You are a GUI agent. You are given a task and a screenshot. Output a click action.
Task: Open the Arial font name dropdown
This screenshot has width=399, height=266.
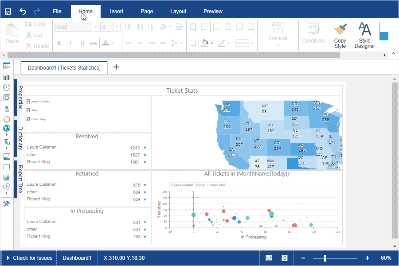tap(95, 27)
